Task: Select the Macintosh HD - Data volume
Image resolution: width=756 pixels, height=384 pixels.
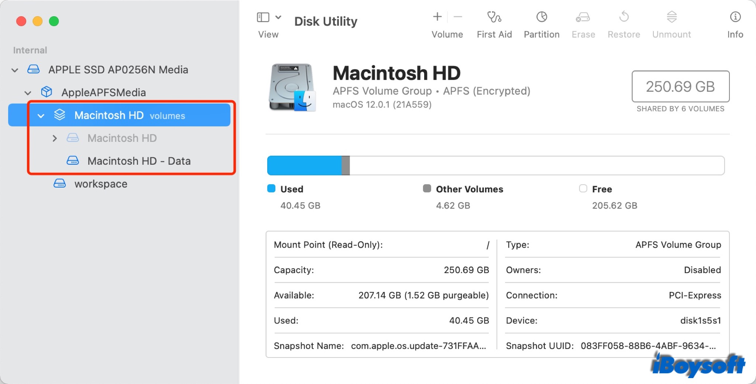Action: tap(139, 161)
